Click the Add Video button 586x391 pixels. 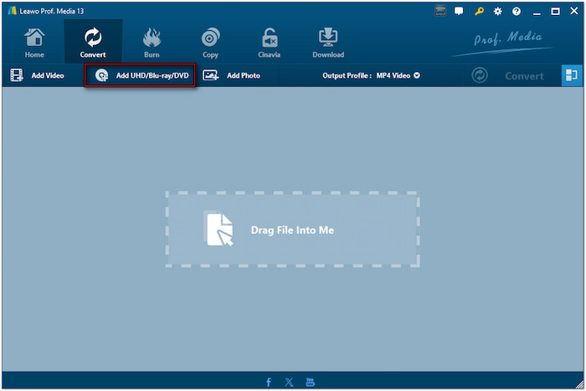[x=37, y=75]
